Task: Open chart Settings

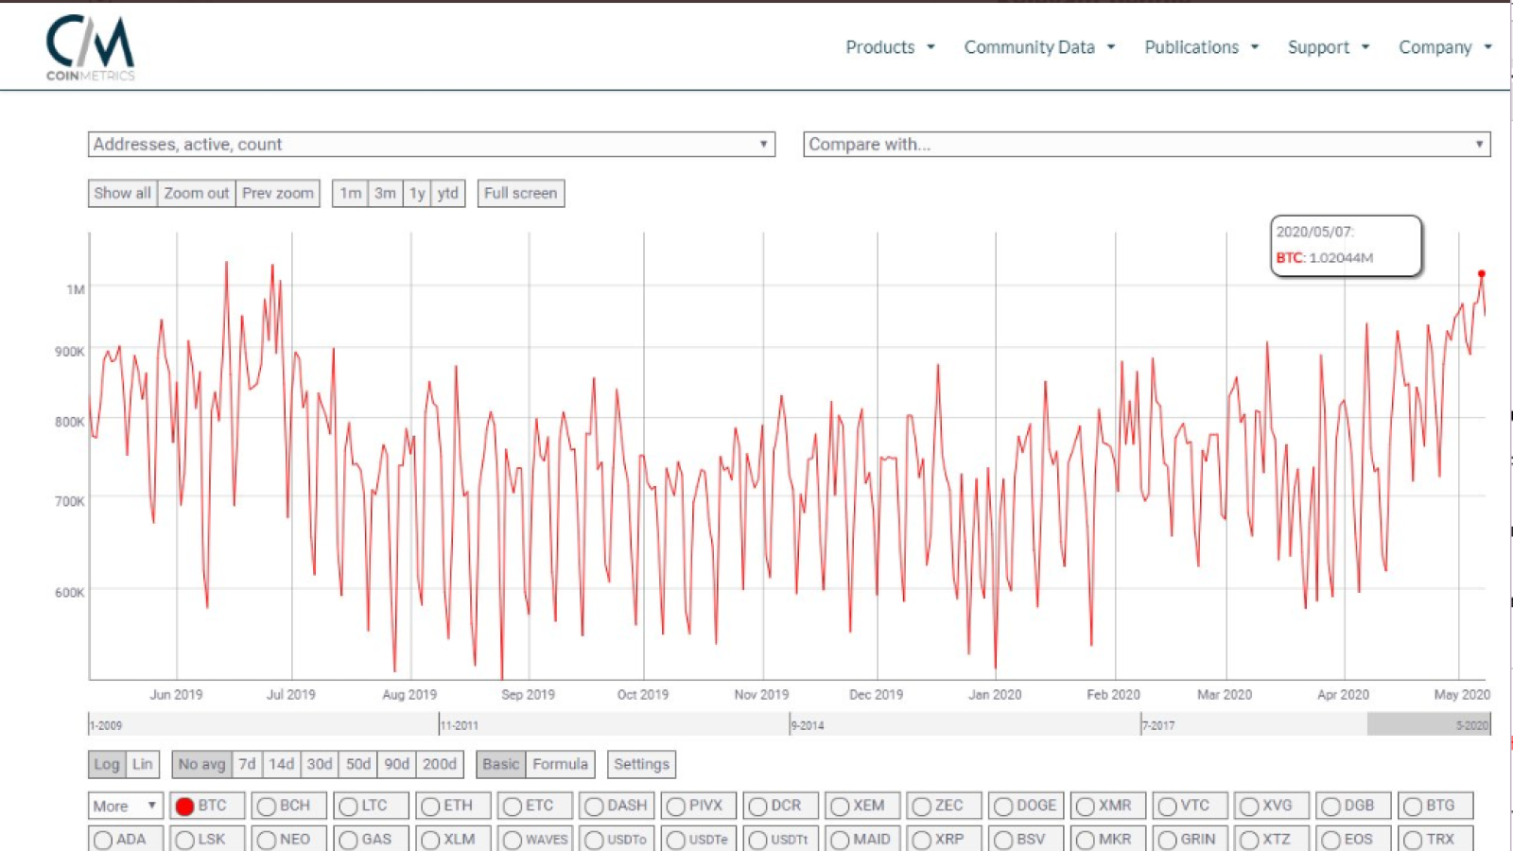Action: 641,764
